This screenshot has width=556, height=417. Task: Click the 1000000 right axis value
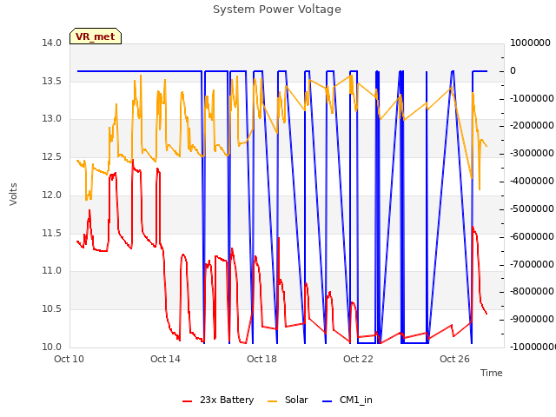[x=530, y=43]
